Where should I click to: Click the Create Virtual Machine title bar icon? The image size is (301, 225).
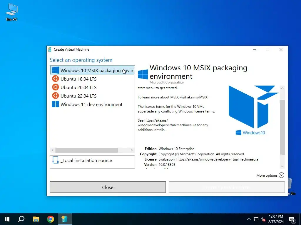click(50, 50)
